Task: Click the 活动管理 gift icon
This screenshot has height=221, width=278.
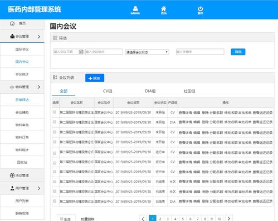Action: 12,175
